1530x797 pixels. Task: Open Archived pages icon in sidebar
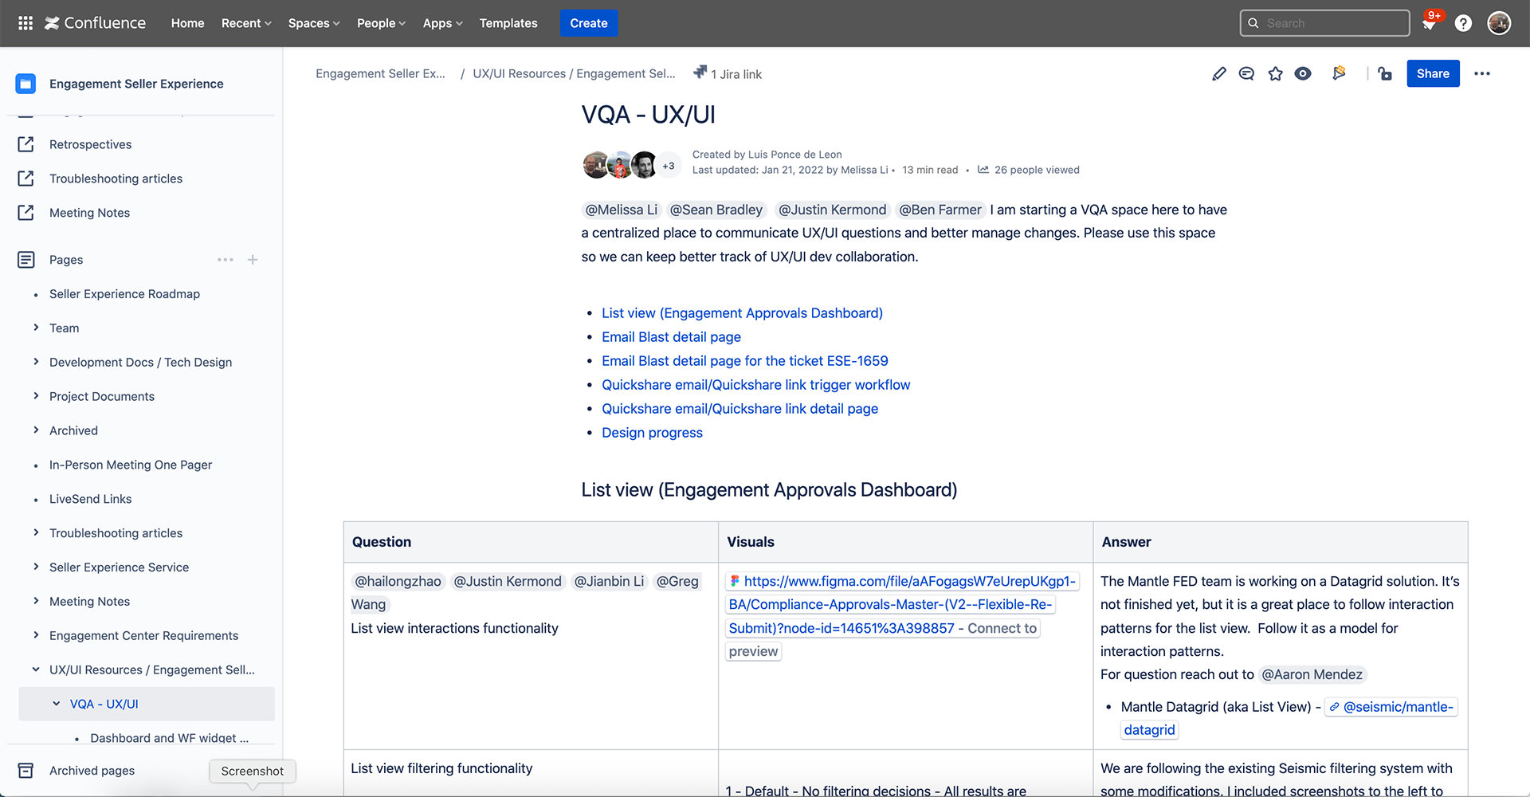tap(25, 771)
